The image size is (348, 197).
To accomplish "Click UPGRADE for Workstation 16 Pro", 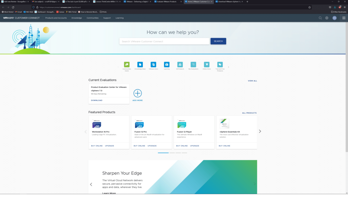I will pos(109,146).
